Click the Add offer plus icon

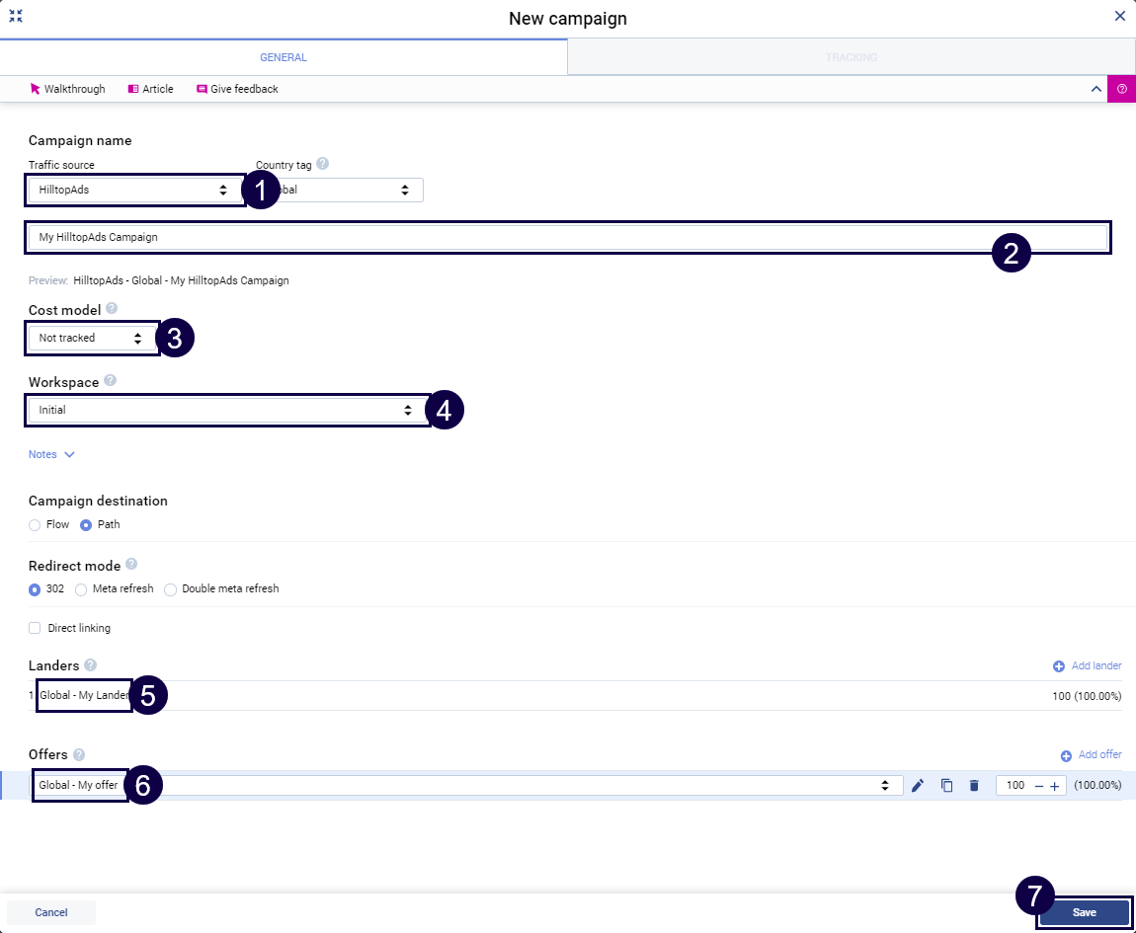(1066, 756)
